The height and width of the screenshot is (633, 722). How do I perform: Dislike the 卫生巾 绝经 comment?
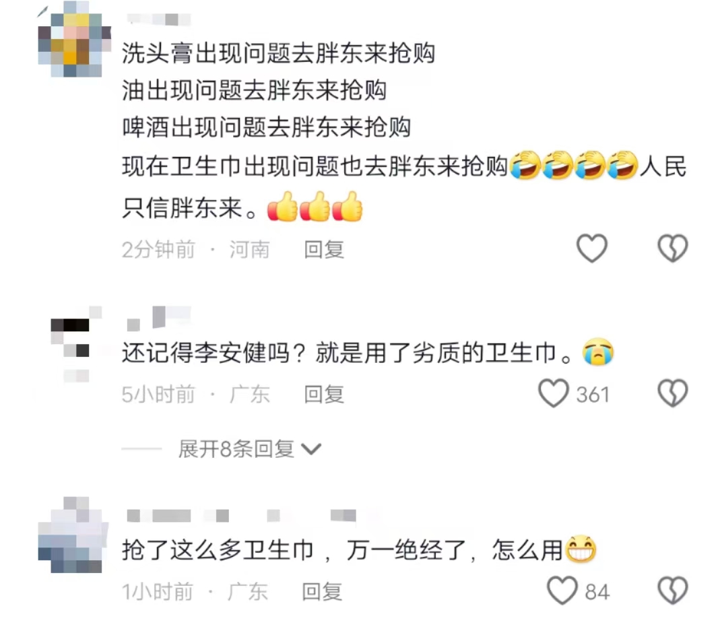(x=673, y=591)
